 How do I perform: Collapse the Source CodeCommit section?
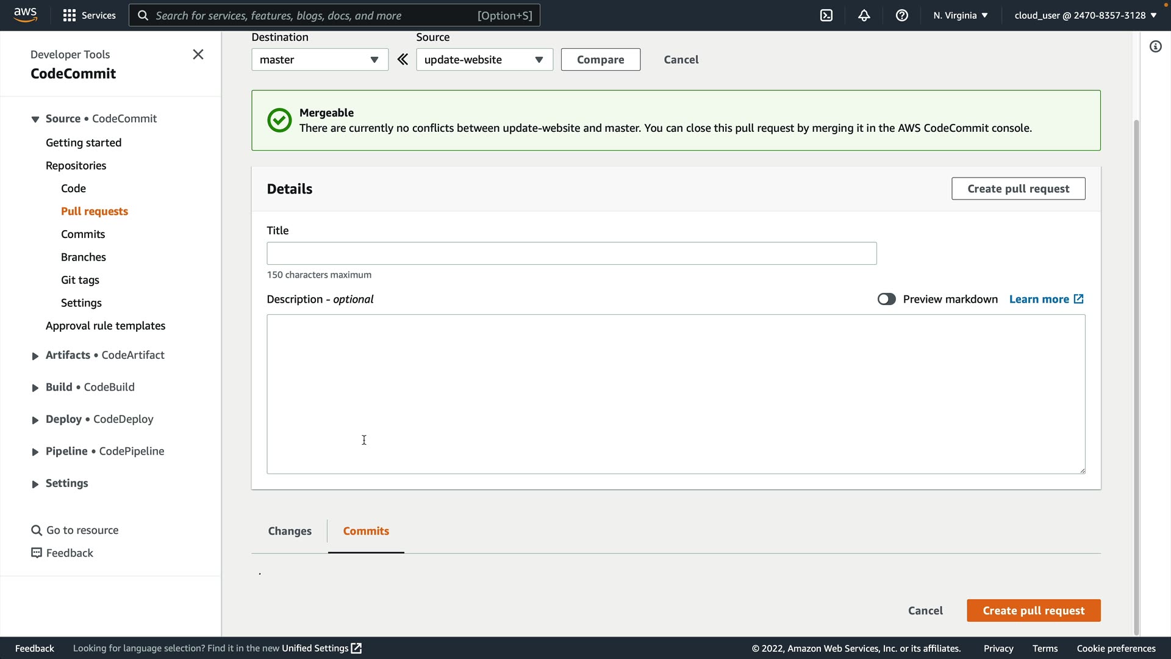(35, 119)
